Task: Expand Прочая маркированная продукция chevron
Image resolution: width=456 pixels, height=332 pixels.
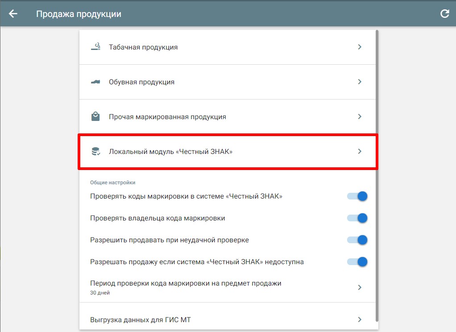Action: click(x=360, y=116)
